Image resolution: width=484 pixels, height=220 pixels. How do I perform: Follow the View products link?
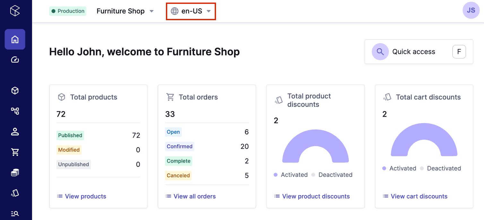tap(85, 196)
